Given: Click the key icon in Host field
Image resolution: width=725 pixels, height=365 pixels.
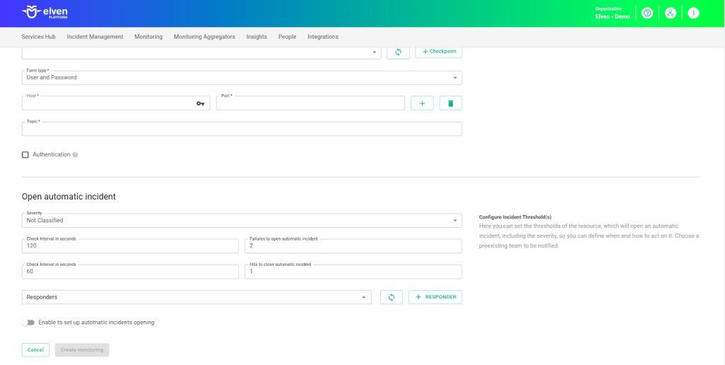Looking at the screenshot, I should 200,103.
